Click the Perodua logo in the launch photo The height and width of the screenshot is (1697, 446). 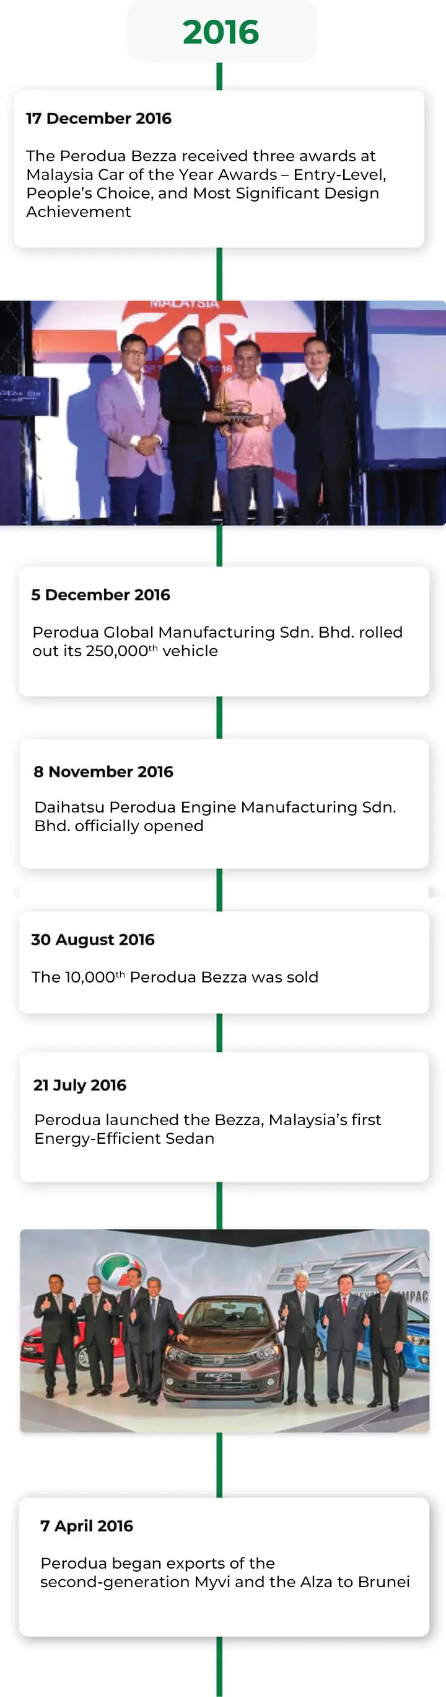118,1269
